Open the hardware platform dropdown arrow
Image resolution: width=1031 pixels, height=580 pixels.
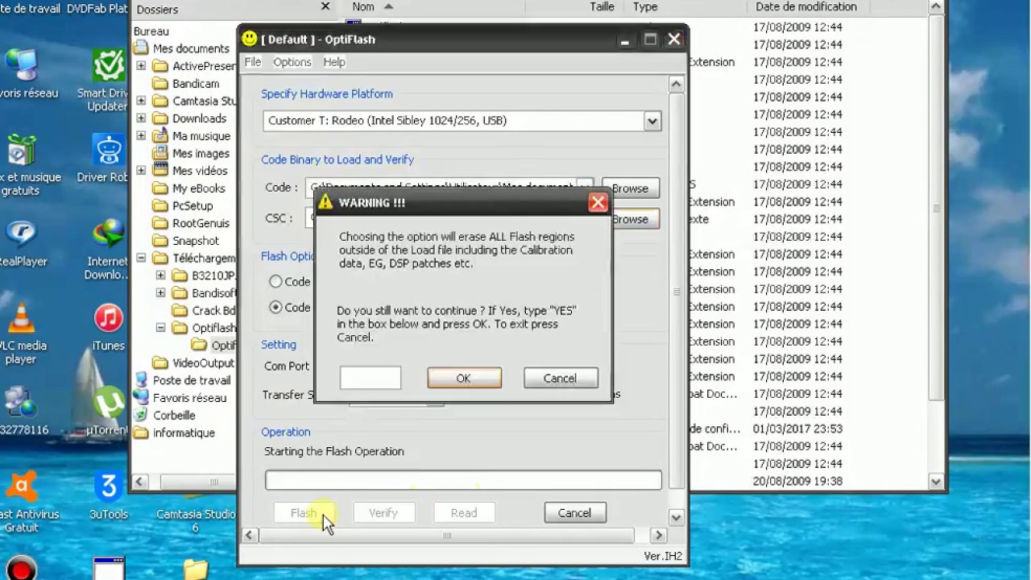point(652,121)
